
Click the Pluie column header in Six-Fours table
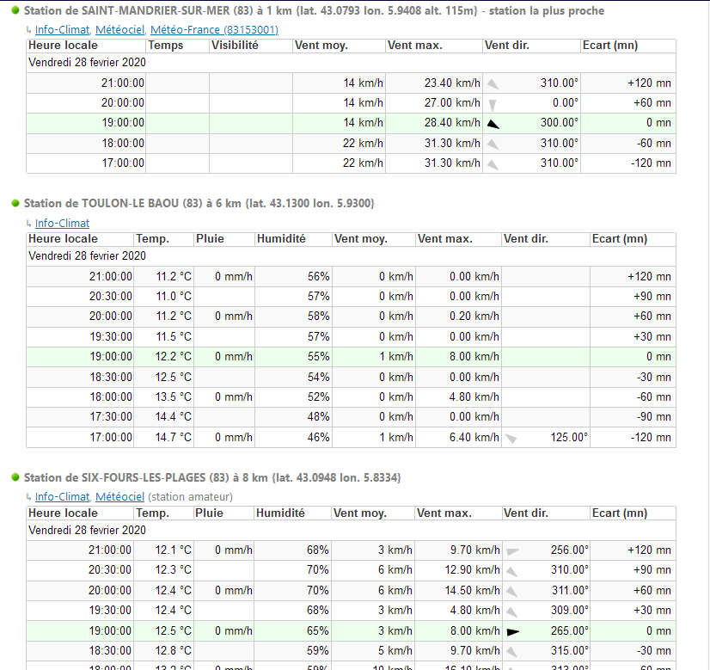pyautogui.click(x=210, y=513)
